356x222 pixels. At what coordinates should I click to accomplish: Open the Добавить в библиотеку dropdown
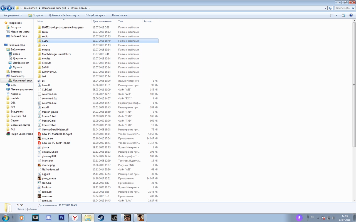[64, 15]
